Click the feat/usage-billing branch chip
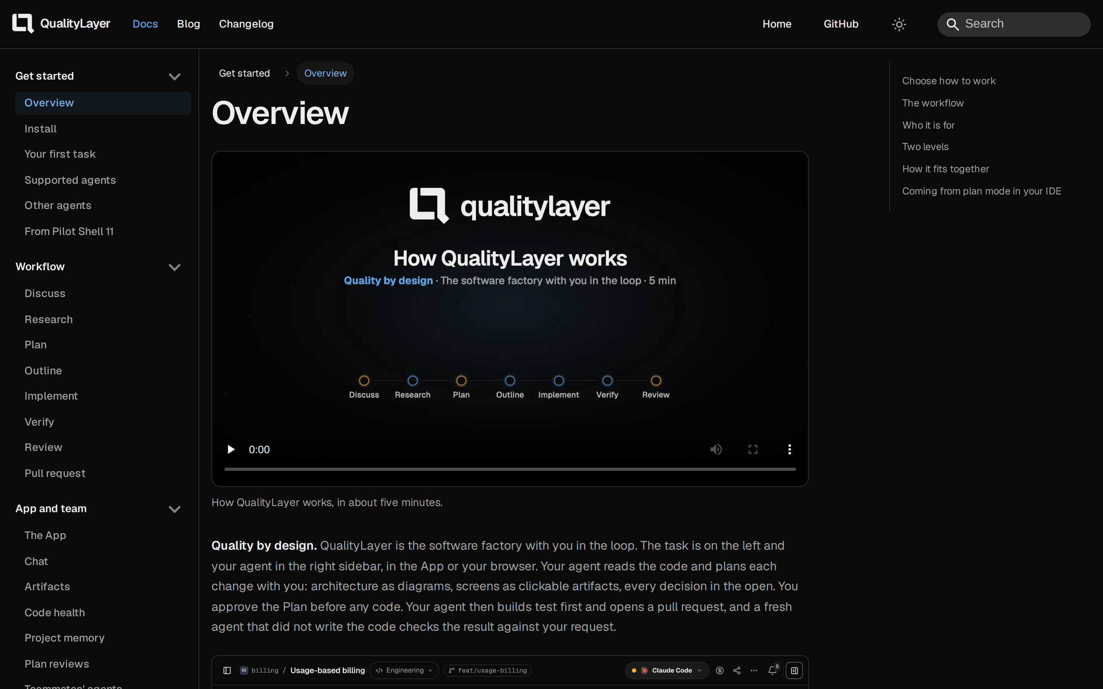 click(488, 670)
